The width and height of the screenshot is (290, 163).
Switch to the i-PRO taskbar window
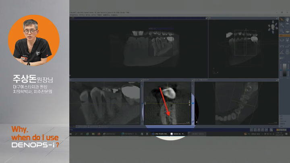[160, 134]
